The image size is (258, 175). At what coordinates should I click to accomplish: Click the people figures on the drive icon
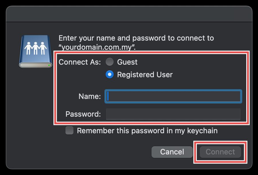[35, 48]
